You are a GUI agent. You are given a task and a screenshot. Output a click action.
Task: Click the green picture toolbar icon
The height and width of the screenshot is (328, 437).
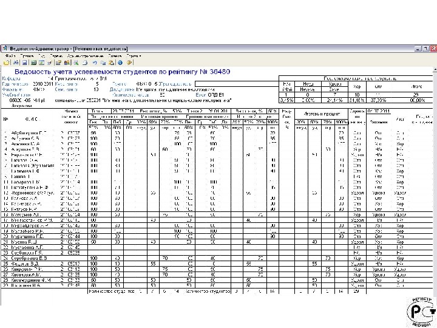[x=33, y=63]
